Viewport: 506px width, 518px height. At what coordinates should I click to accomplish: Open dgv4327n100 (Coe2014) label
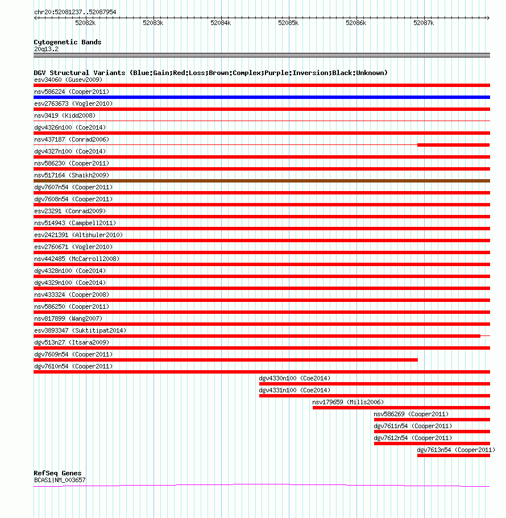[70, 151]
